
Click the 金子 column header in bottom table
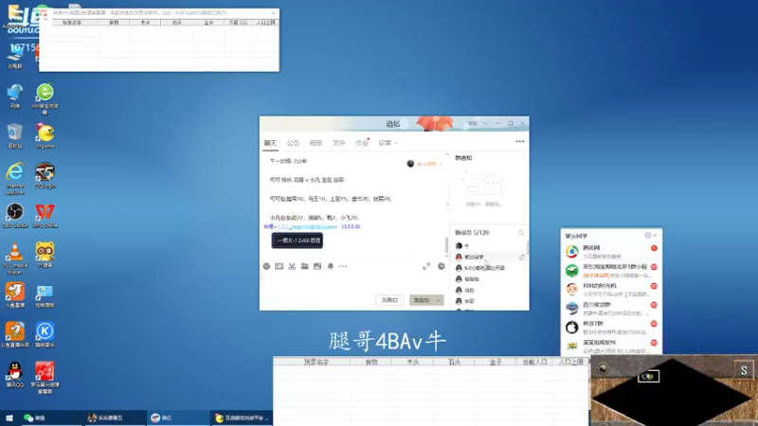496,362
